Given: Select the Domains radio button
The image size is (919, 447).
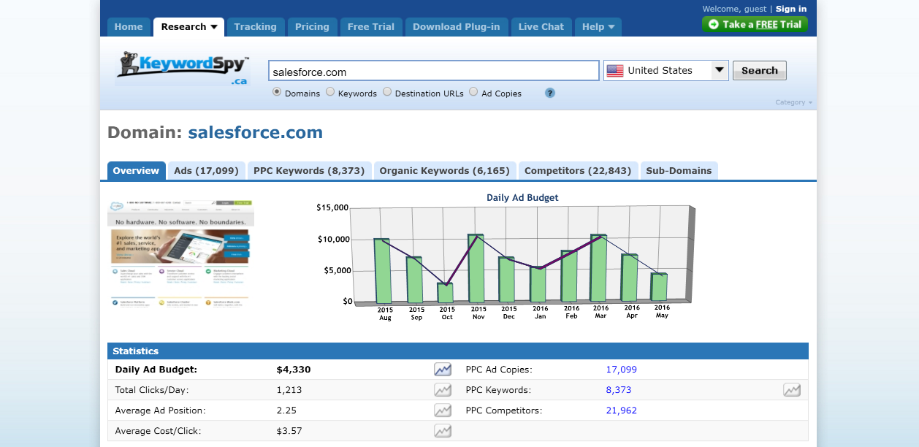Looking at the screenshot, I should point(277,92).
